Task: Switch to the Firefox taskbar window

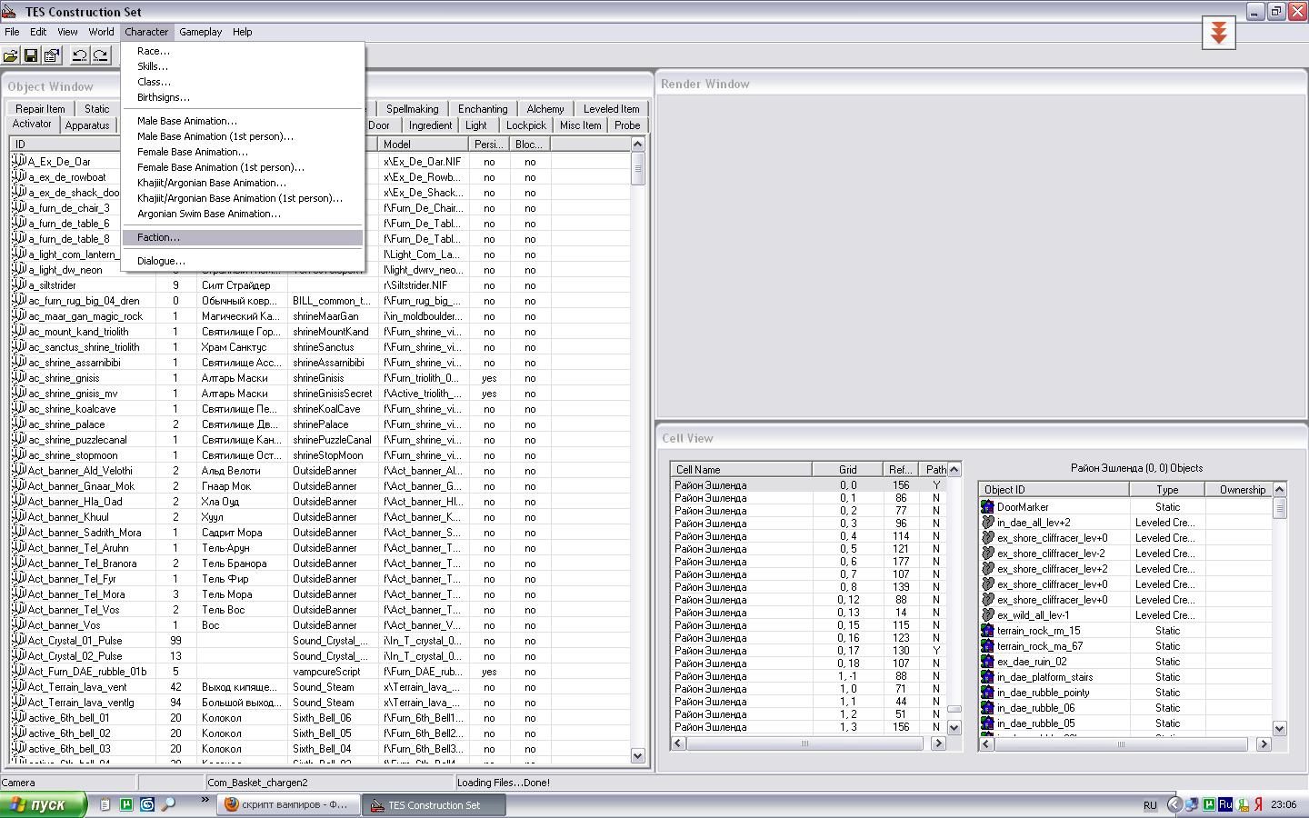Action: pos(289,804)
